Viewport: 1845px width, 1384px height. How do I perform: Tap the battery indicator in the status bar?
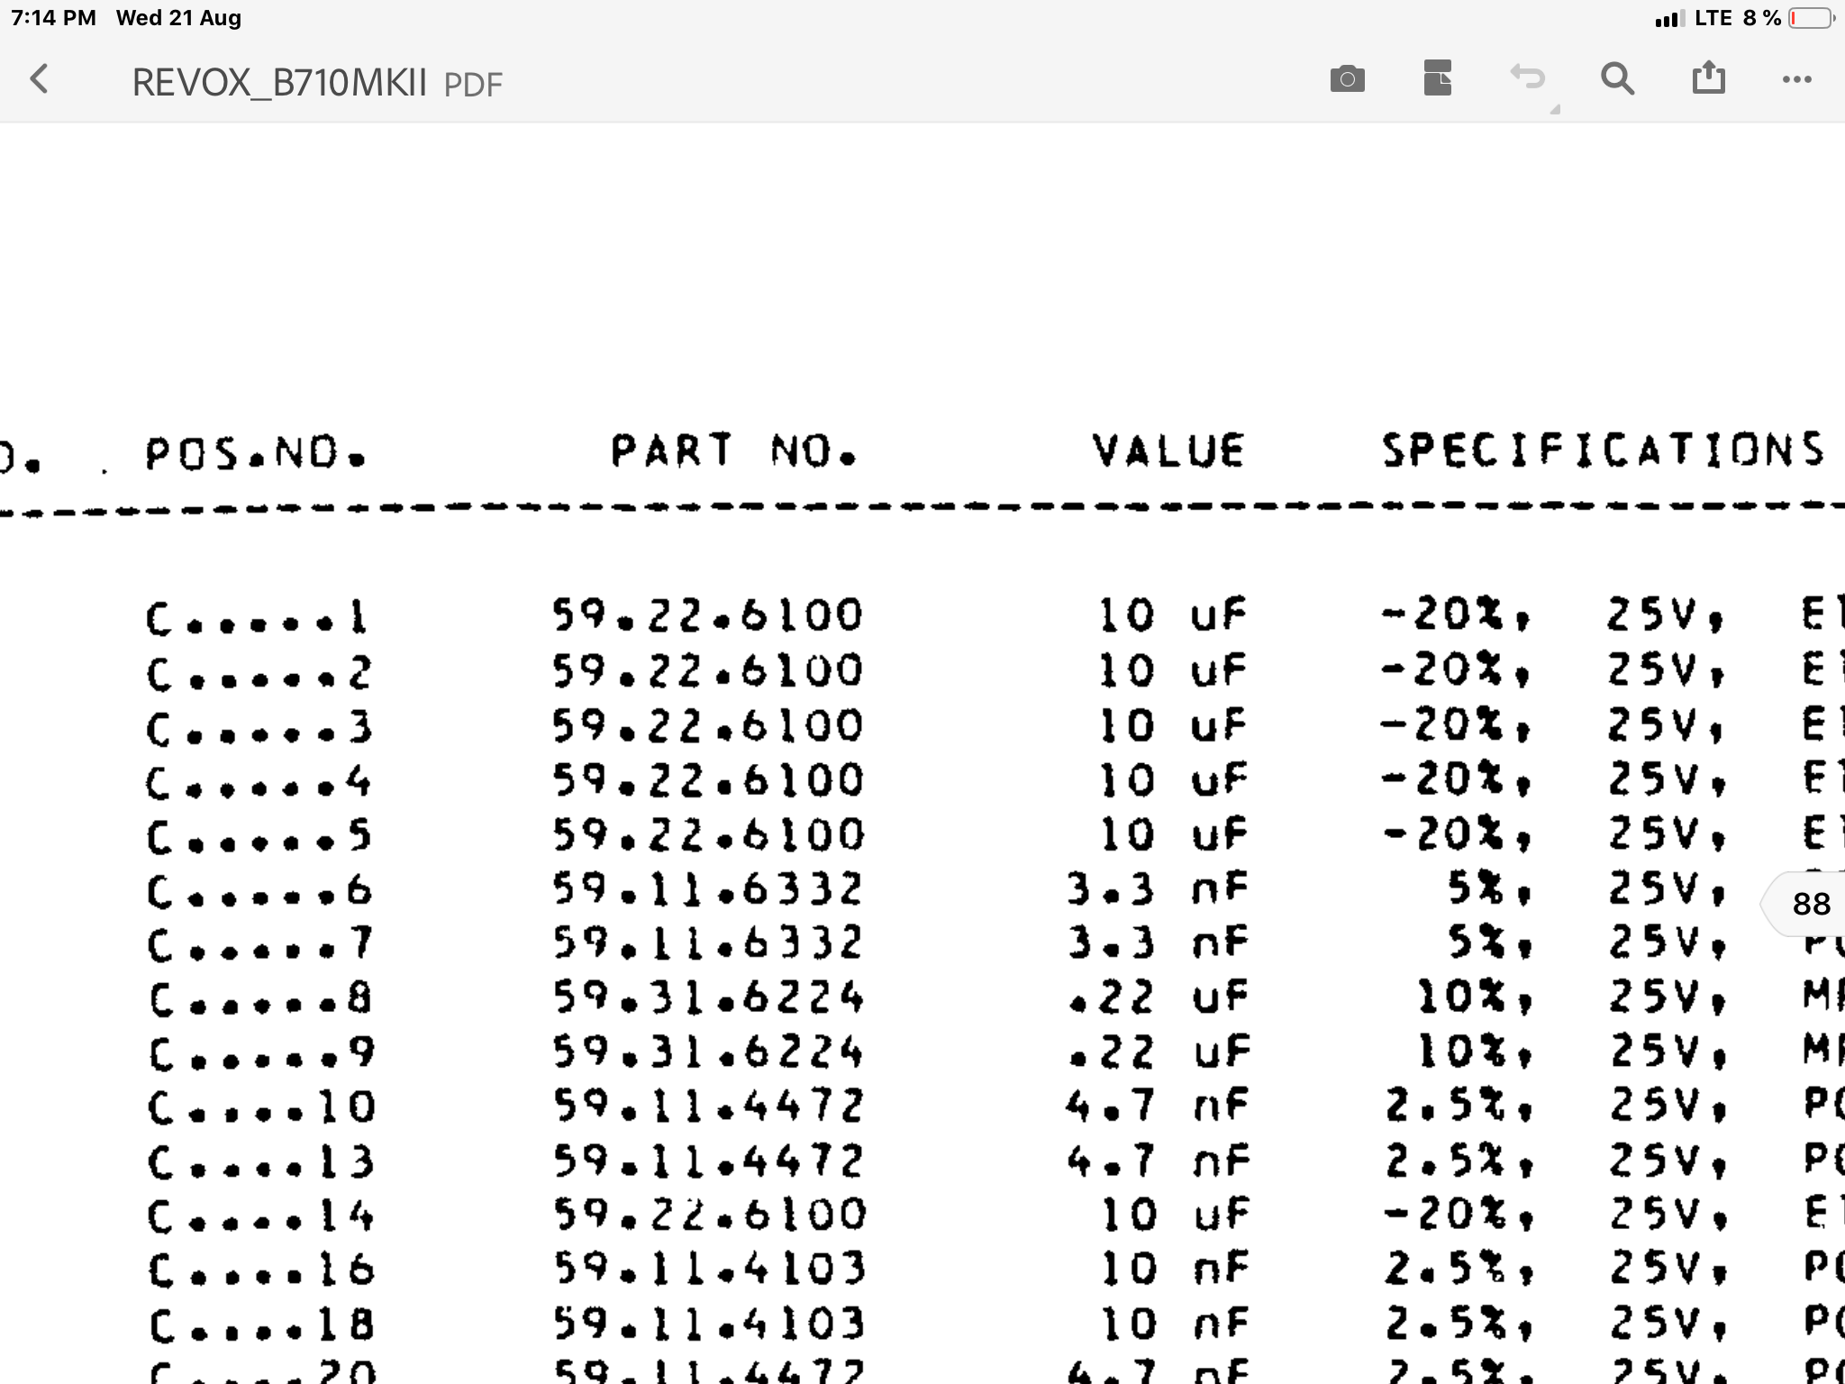click(x=1812, y=18)
